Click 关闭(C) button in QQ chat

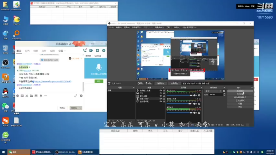(62, 108)
